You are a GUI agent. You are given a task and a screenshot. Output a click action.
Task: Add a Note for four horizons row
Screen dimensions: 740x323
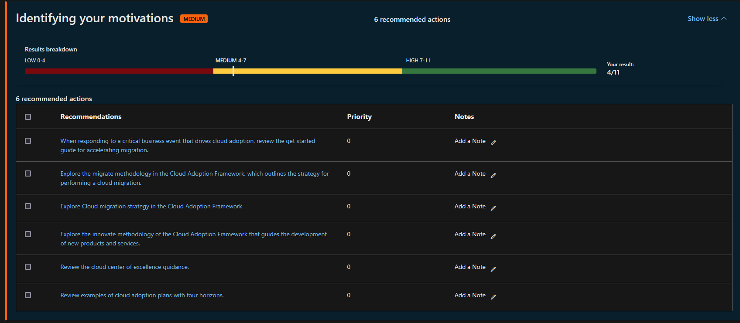pyautogui.click(x=470, y=295)
